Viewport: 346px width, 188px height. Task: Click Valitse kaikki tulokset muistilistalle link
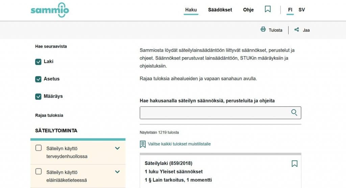click(x=179, y=144)
